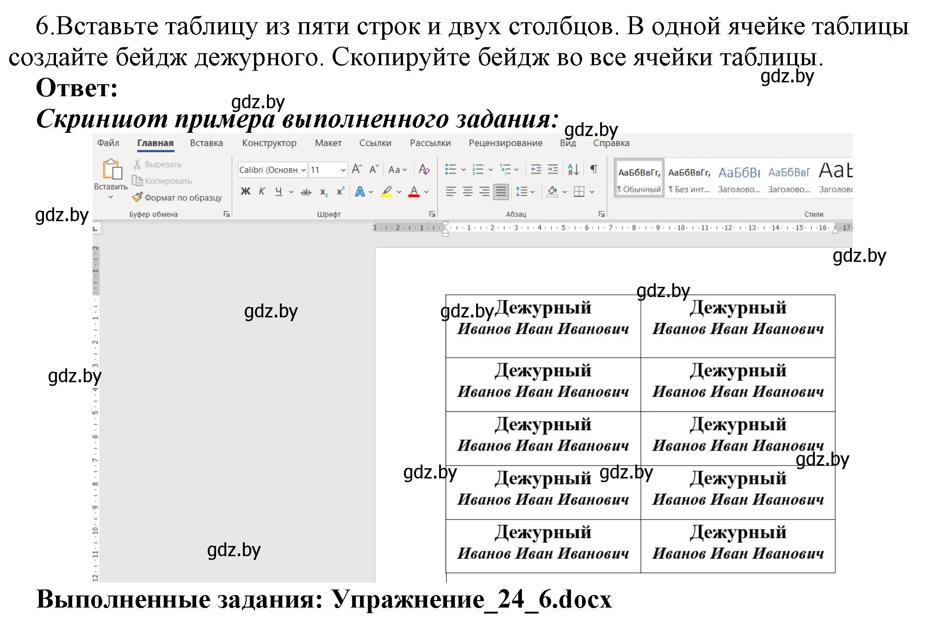The height and width of the screenshot is (633, 943).
Task: Click the tab selector at ruler corner
Action: (x=96, y=229)
